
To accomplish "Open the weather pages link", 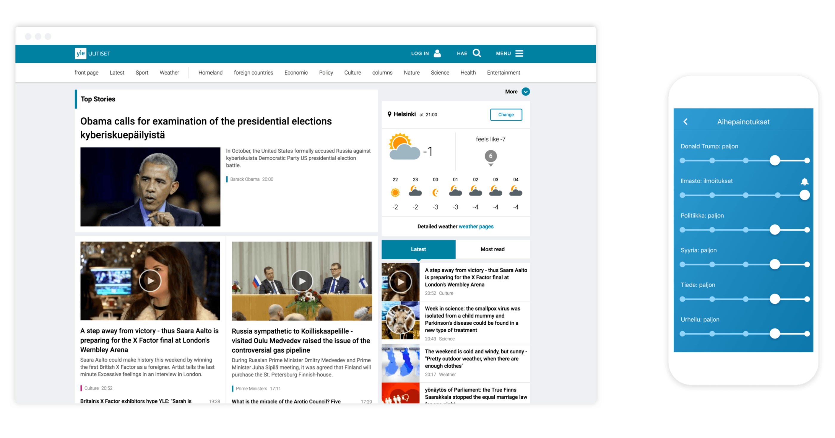I will point(476,226).
